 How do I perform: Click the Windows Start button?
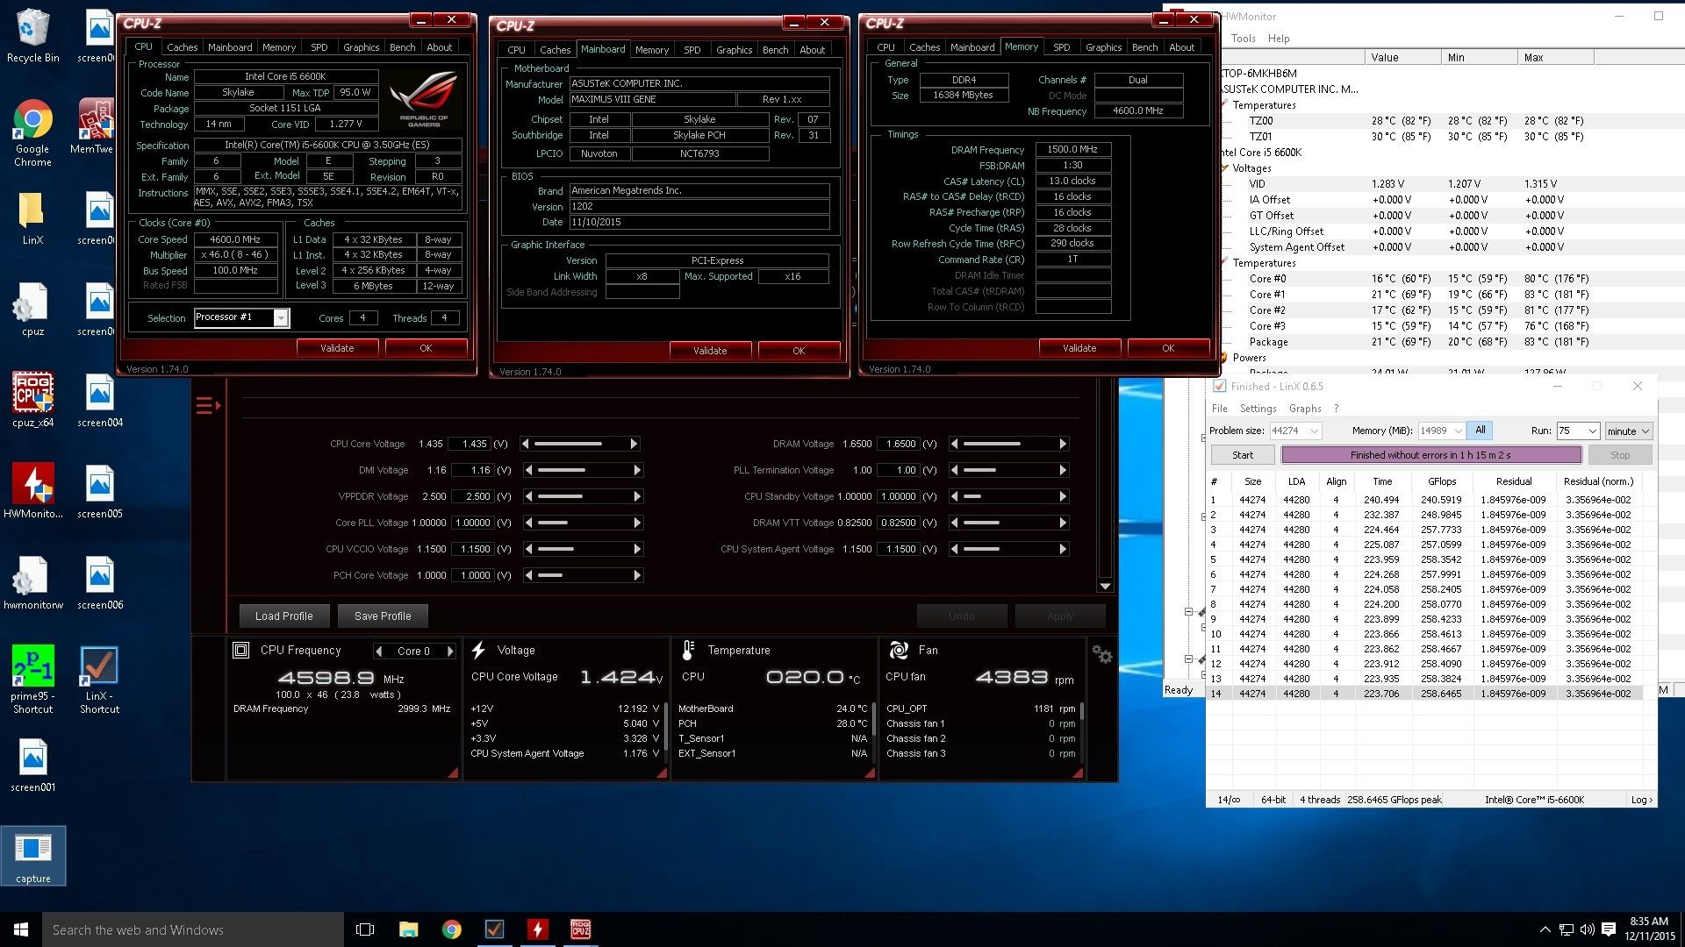21,929
